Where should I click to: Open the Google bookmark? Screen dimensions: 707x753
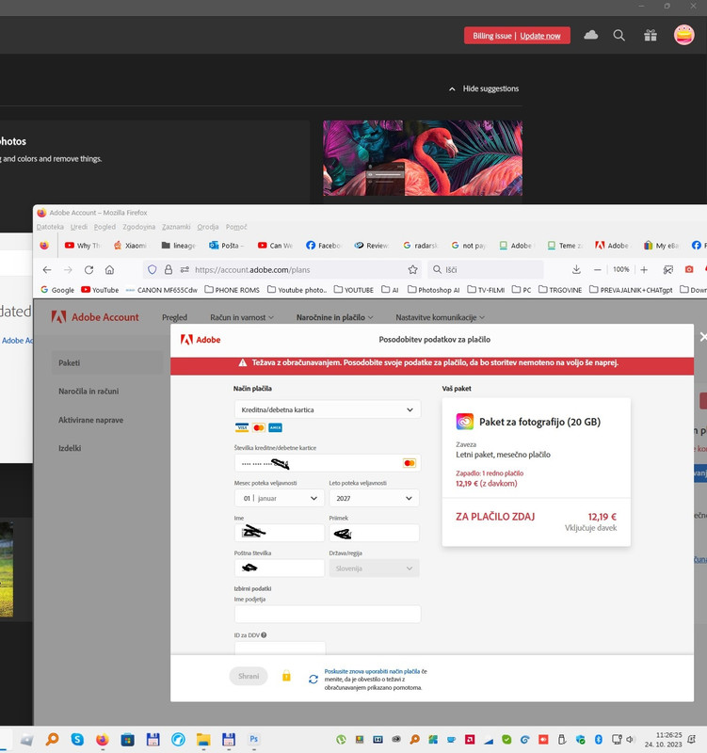(57, 290)
